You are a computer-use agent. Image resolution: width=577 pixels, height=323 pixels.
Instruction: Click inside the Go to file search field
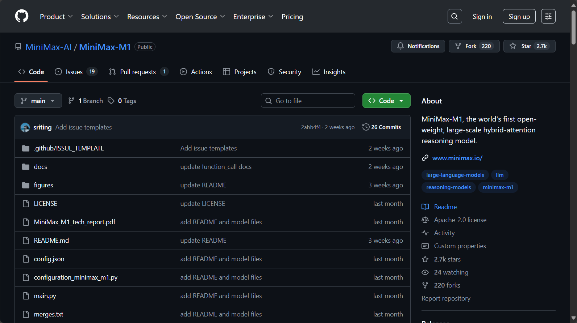click(308, 101)
